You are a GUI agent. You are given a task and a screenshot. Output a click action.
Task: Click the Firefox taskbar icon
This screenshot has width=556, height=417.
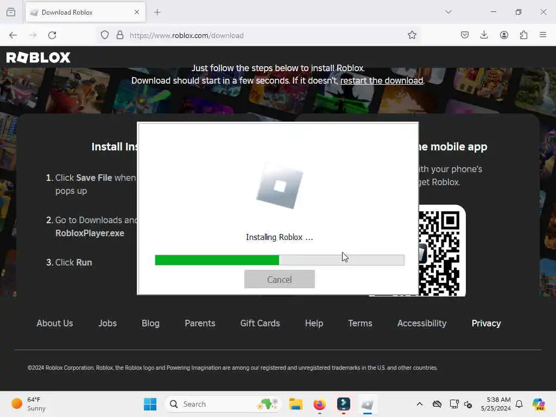pos(319,404)
